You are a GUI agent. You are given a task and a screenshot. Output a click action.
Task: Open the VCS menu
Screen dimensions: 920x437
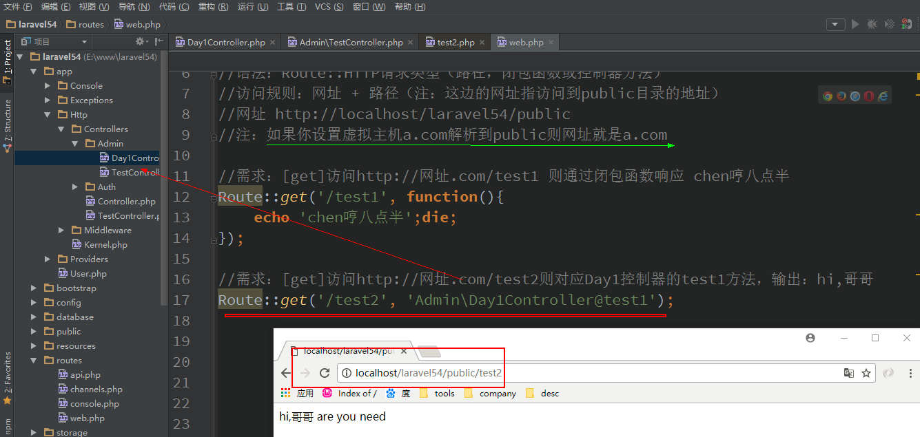pos(329,7)
